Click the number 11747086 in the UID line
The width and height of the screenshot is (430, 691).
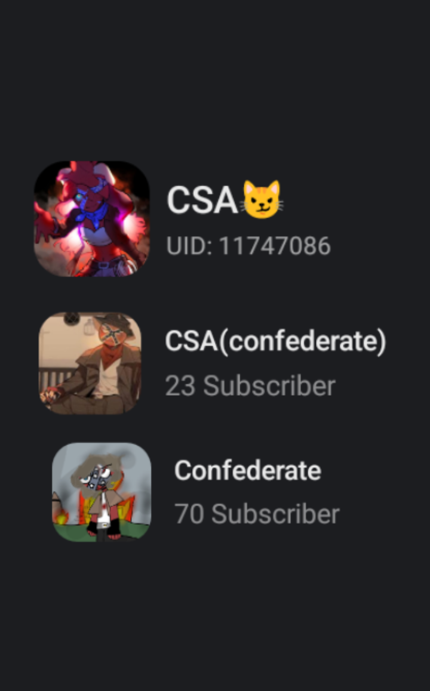[275, 246]
